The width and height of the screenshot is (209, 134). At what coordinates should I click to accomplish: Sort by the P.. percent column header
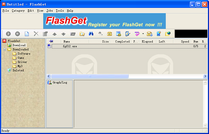point(135,41)
